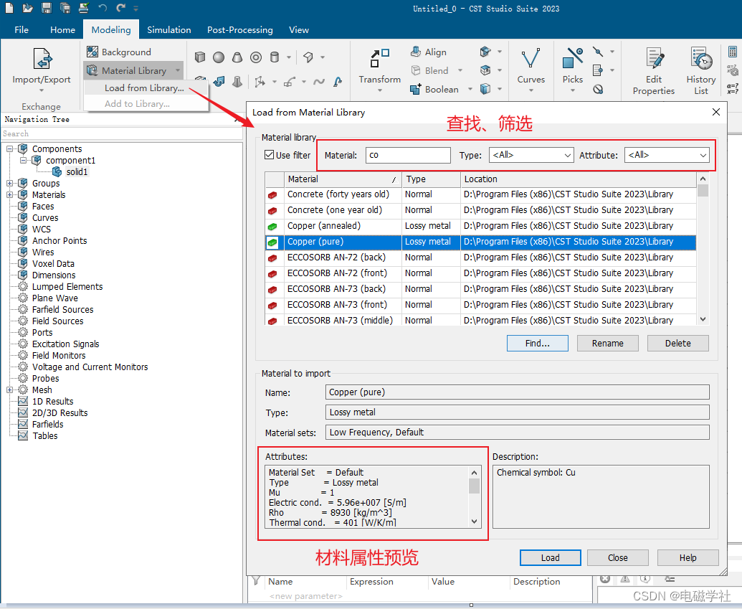Collapse the Components tree node

[x=9, y=148]
